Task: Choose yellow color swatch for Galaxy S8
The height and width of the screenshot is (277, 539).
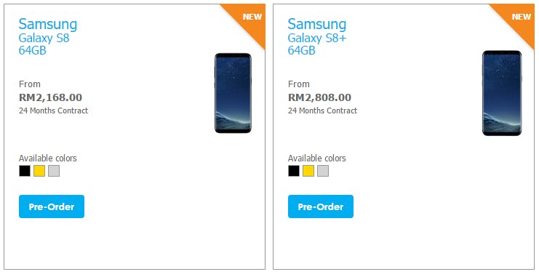Action: 39,171
